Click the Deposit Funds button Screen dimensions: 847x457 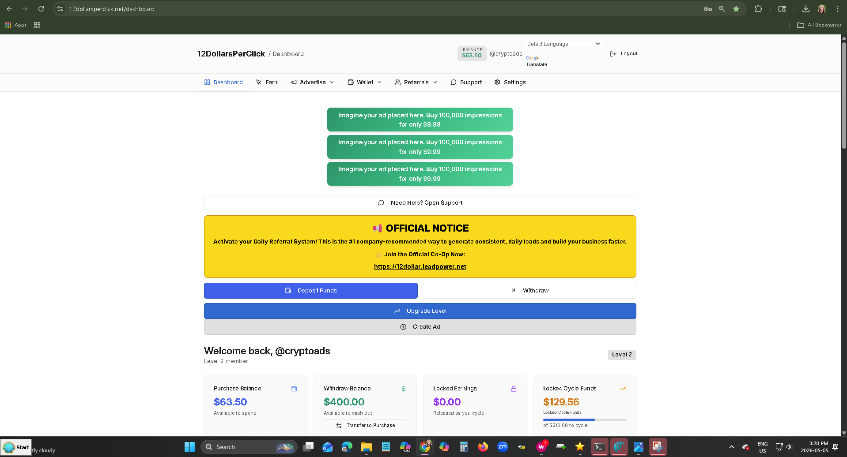311,291
